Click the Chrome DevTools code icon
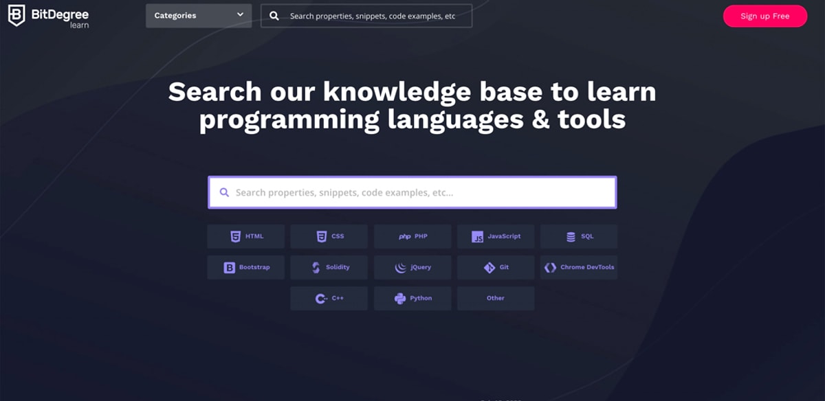Image resolution: width=825 pixels, height=401 pixels. 550,268
